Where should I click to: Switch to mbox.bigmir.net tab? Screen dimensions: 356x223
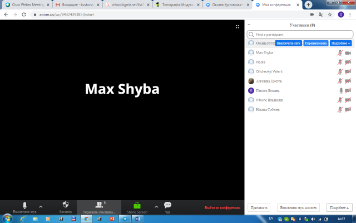tap(127, 4)
